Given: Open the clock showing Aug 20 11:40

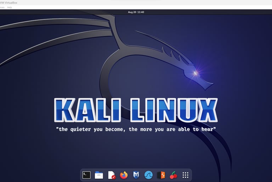Looking at the screenshot, I should point(136,12).
